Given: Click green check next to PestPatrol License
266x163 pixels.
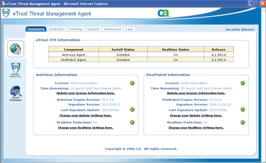Looking at the screenshot, I should tap(243, 83).
